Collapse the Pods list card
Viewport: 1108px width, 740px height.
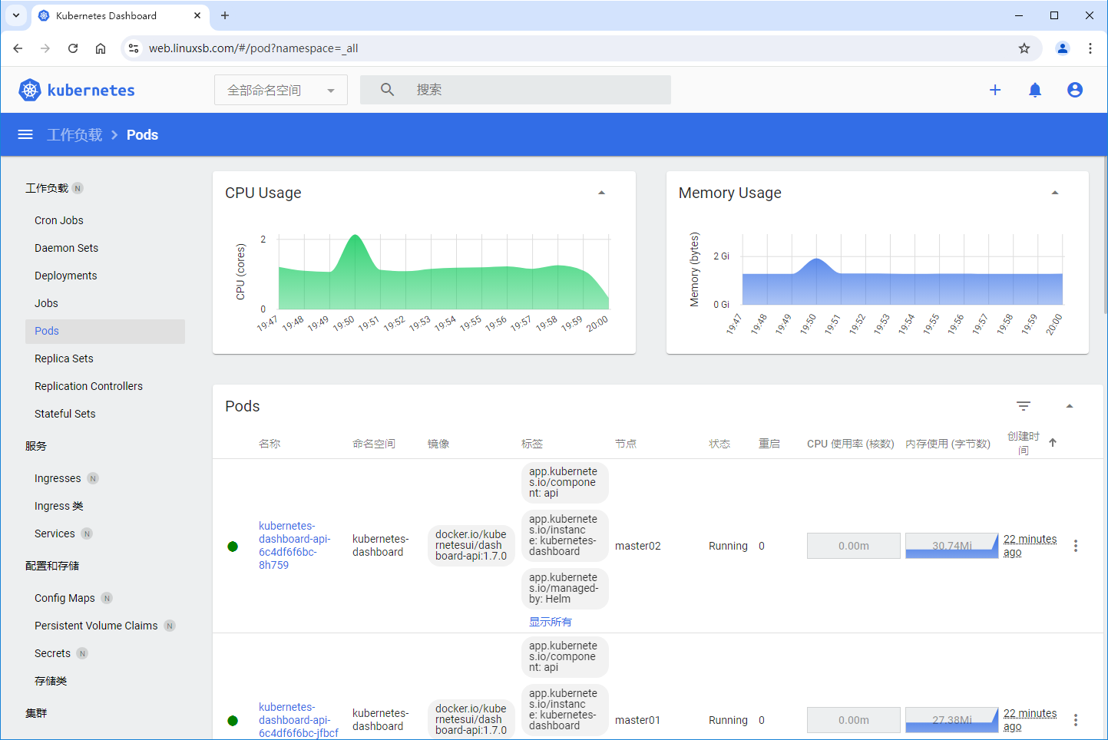pyautogui.click(x=1070, y=406)
